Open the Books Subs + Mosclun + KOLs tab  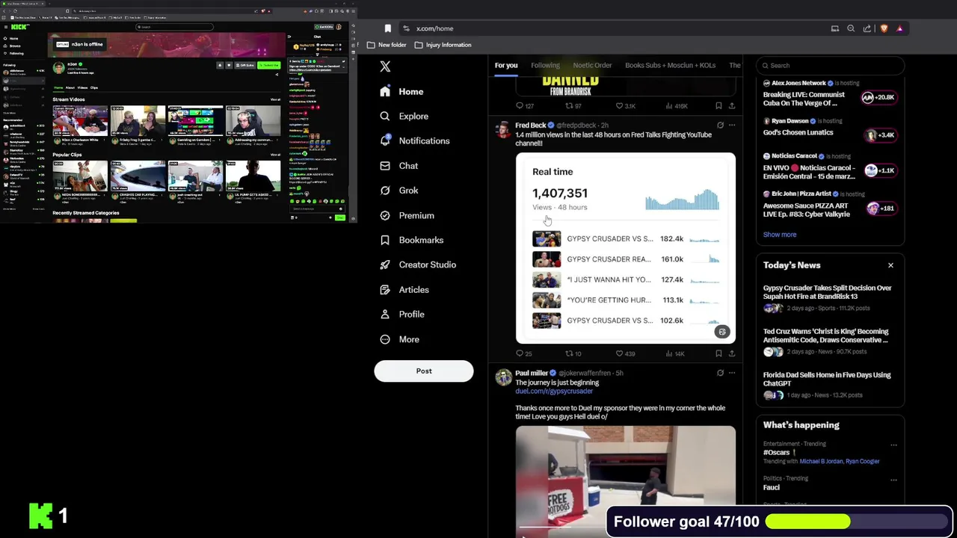click(x=670, y=65)
